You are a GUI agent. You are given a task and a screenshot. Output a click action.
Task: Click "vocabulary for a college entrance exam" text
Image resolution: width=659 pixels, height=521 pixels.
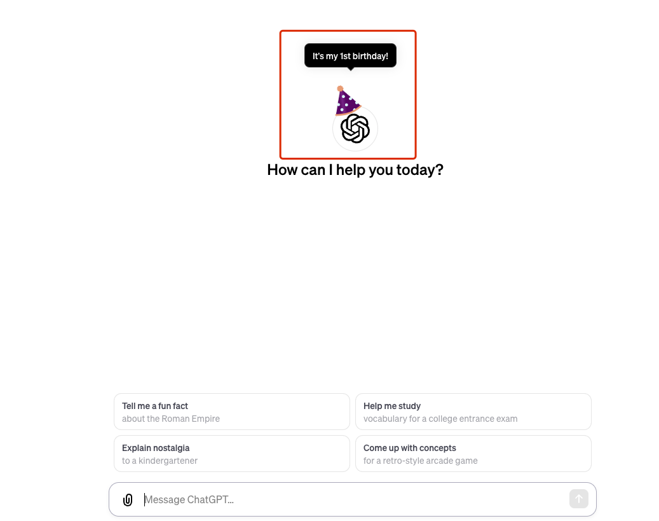[440, 419]
